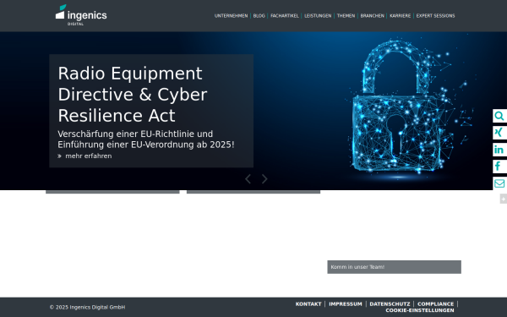
Task: Open the Karriere menu item
Action: click(x=401, y=16)
